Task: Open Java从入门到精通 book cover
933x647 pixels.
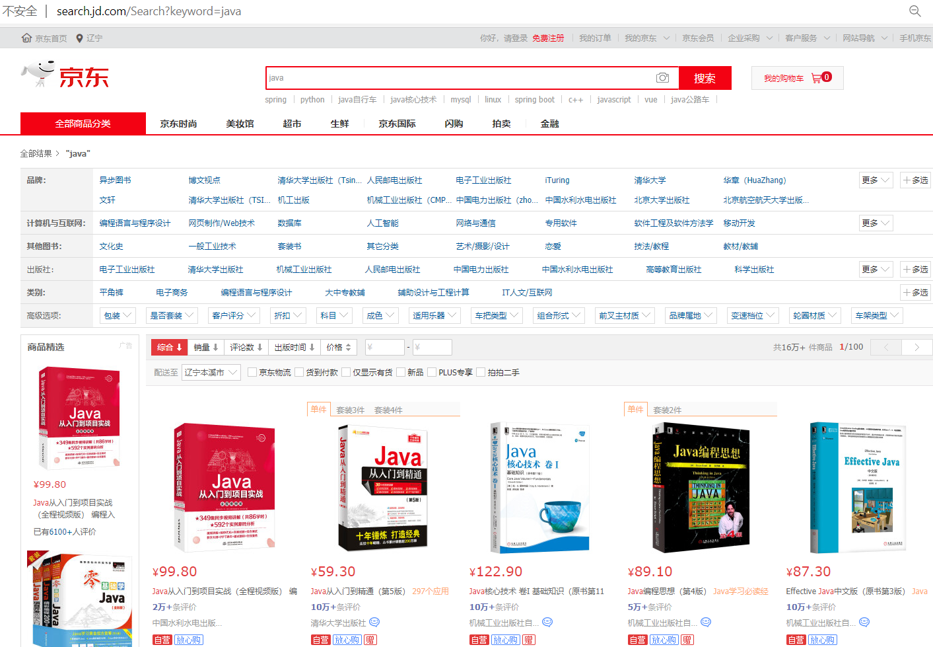Action: click(x=383, y=488)
